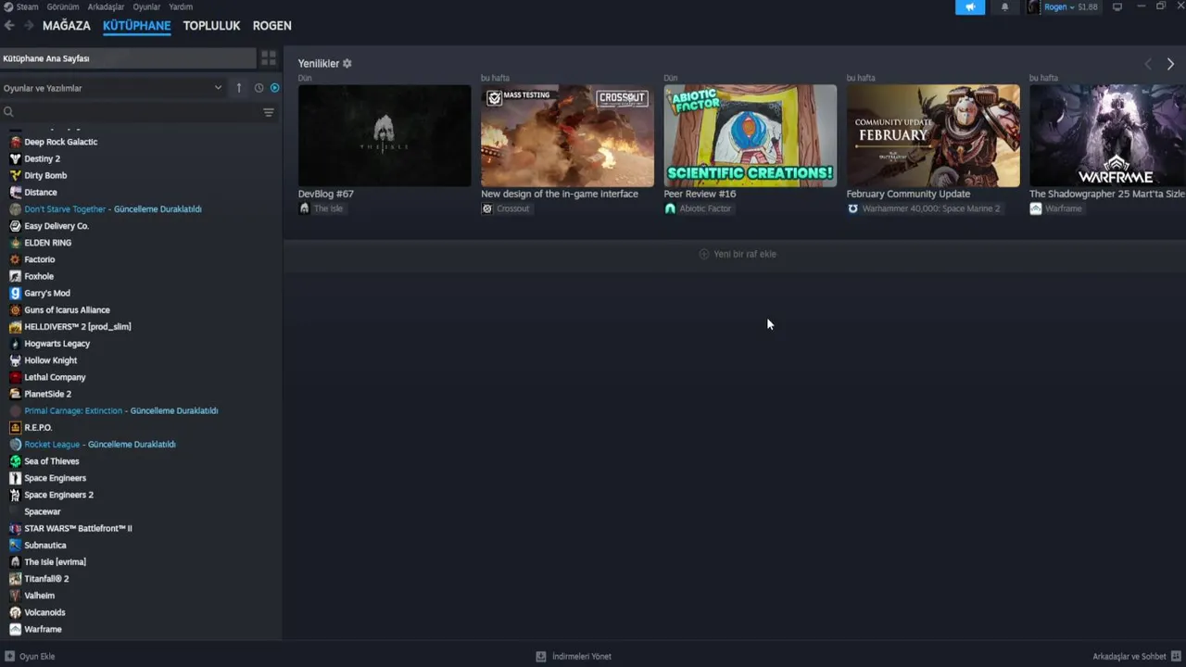Click the Arkadaşlar ve Sohbet chat icon
The height and width of the screenshot is (667, 1186).
click(x=1176, y=656)
